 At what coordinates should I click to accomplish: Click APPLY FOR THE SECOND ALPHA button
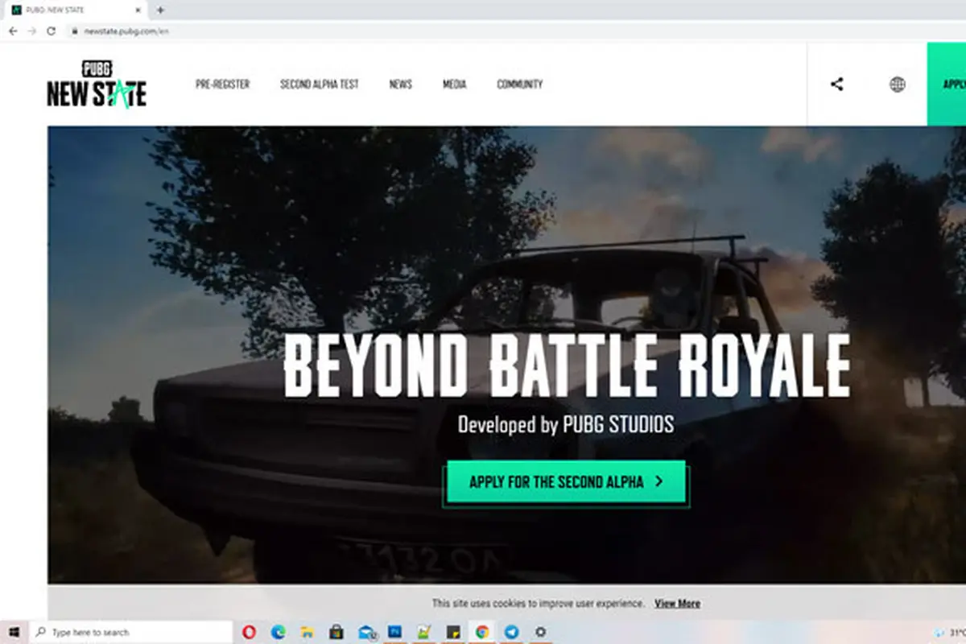click(566, 482)
